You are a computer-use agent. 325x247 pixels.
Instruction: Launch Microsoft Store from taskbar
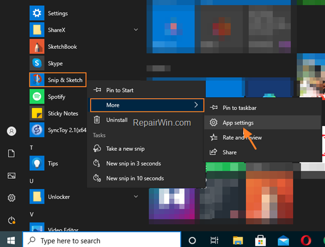(x=261, y=241)
